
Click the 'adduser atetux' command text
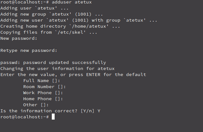(x=72, y=2)
